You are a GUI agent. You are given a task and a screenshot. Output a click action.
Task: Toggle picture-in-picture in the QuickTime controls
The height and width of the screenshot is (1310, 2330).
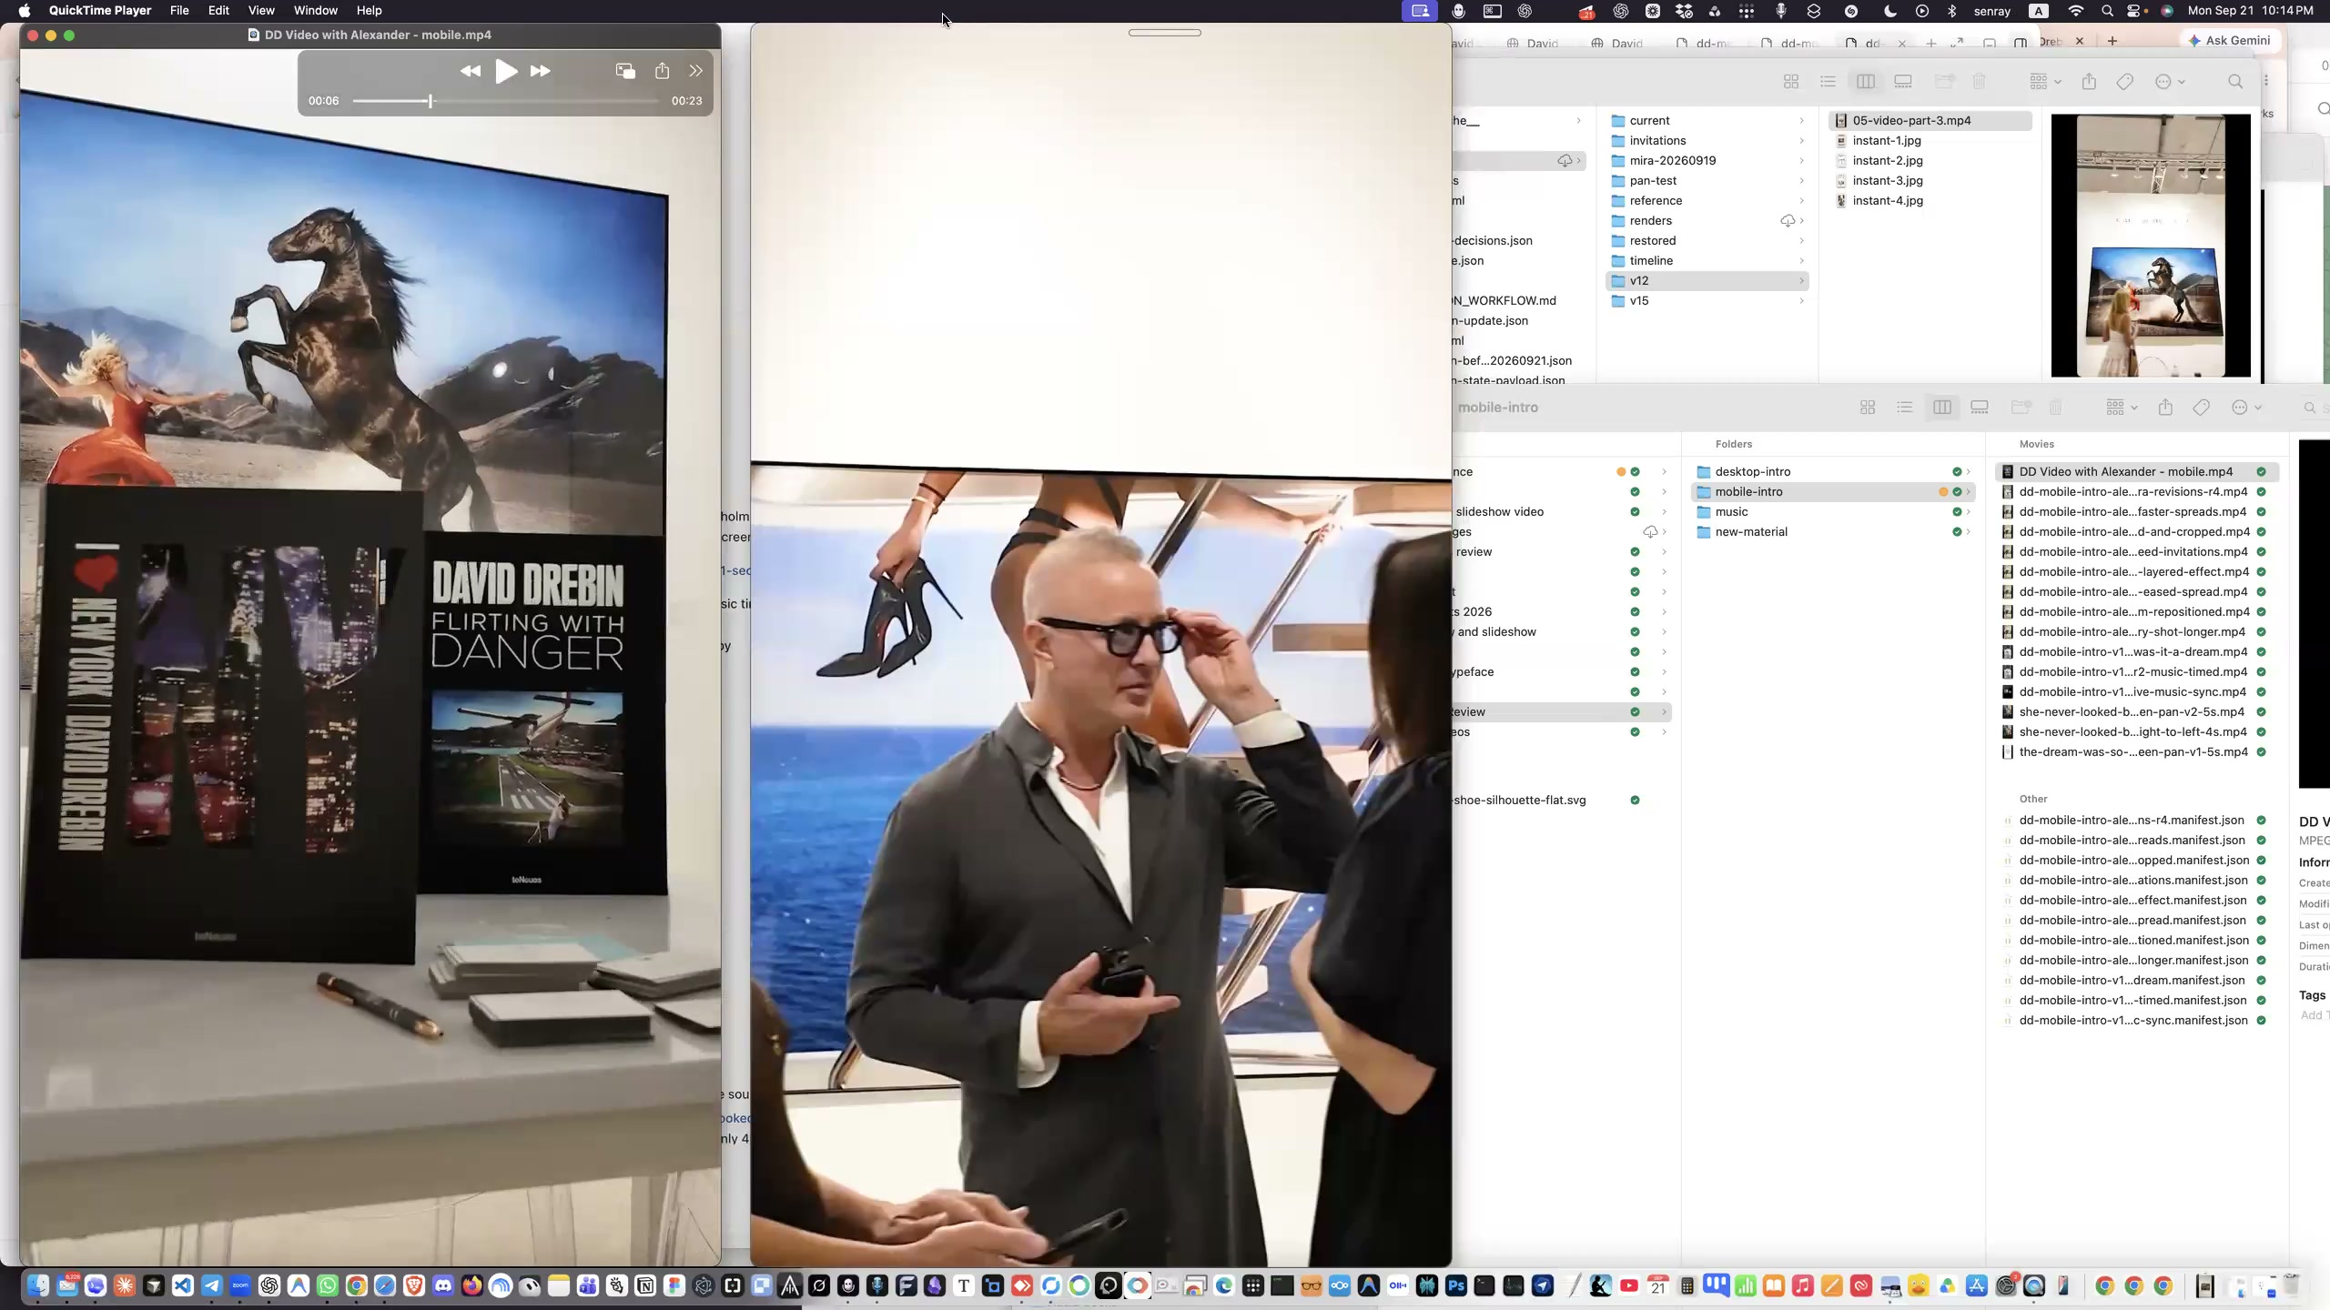tap(625, 71)
